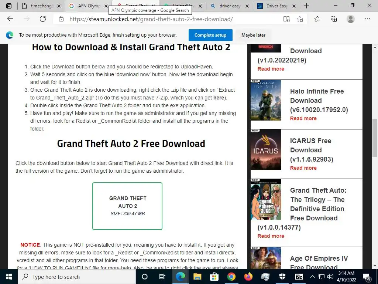Click Read more under Halo Infinite

[303, 118]
